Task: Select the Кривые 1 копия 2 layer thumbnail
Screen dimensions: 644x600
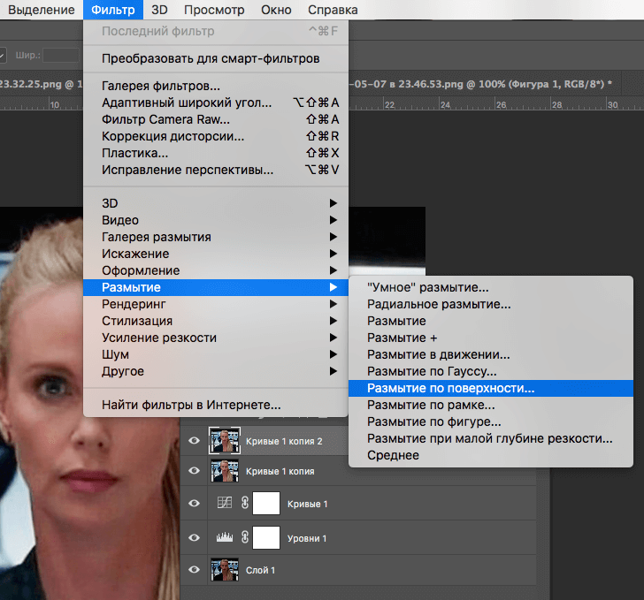Action: tap(225, 441)
